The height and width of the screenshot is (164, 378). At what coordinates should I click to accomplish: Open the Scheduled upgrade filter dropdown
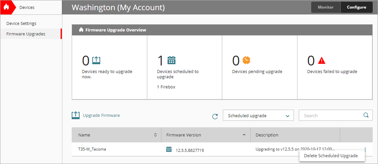point(258,115)
